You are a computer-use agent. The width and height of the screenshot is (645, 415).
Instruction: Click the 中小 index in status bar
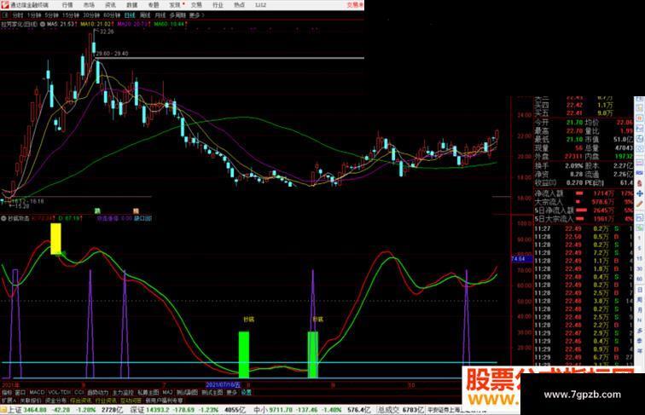pyautogui.click(x=260, y=410)
